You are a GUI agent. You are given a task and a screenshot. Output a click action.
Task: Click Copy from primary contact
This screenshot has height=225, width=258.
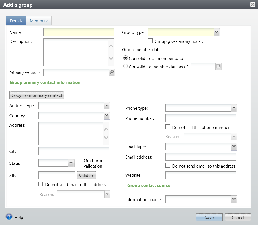(x=36, y=95)
